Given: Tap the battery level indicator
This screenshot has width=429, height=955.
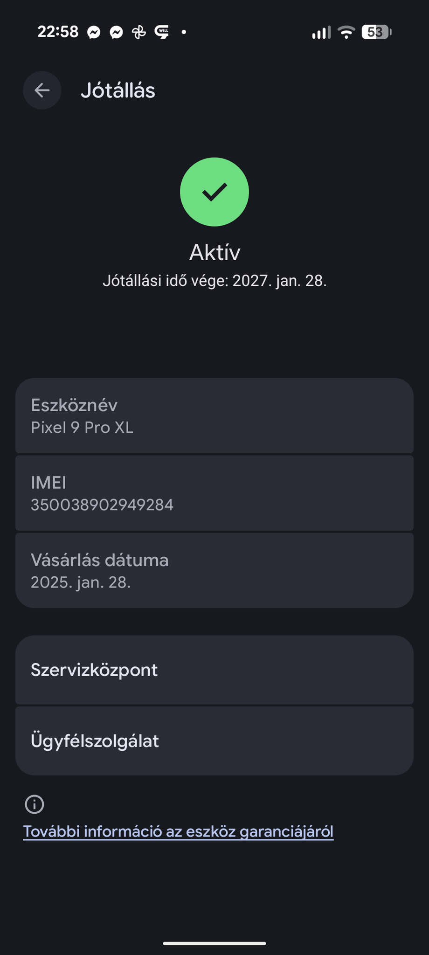Looking at the screenshot, I should coord(376,32).
